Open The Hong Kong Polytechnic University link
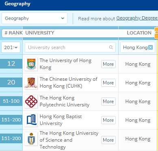 coord(65,101)
